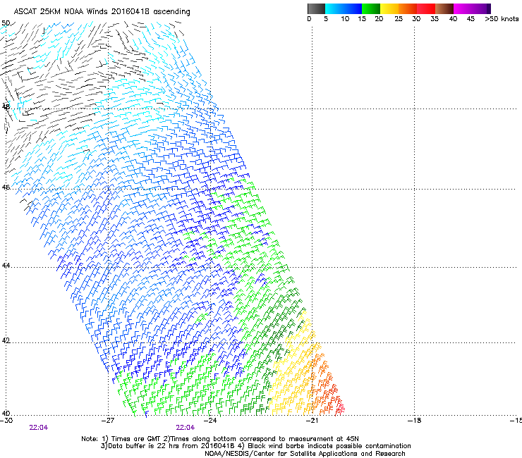
Task: Click the longitude label '-18'
Action: click(414, 421)
